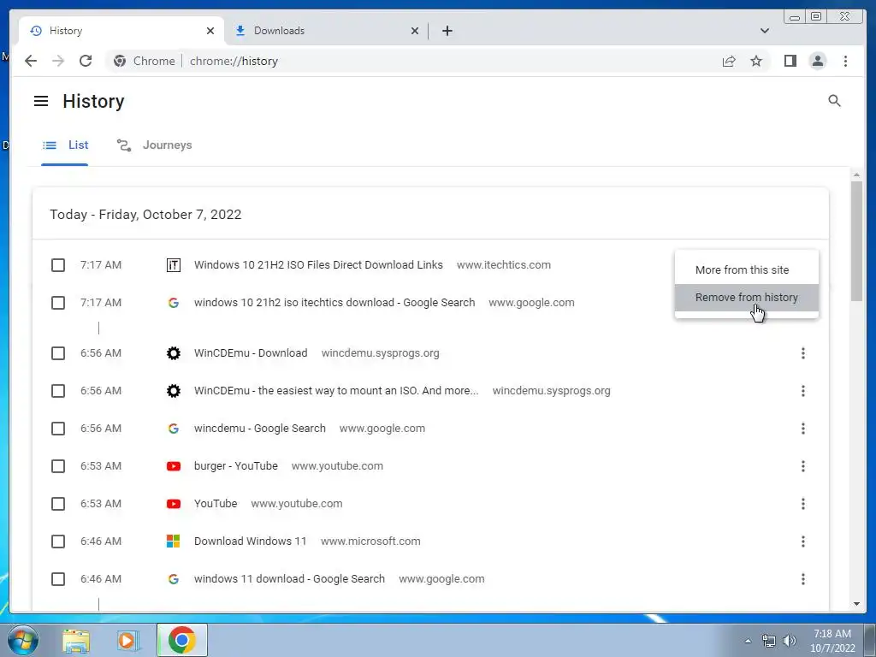Open the wincdemu - Google Search link
This screenshot has height=657, width=876.
point(260,429)
